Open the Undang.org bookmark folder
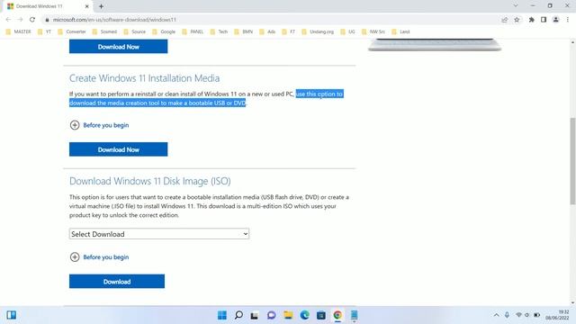Viewport: 576px width, 324px height. [x=318, y=31]
